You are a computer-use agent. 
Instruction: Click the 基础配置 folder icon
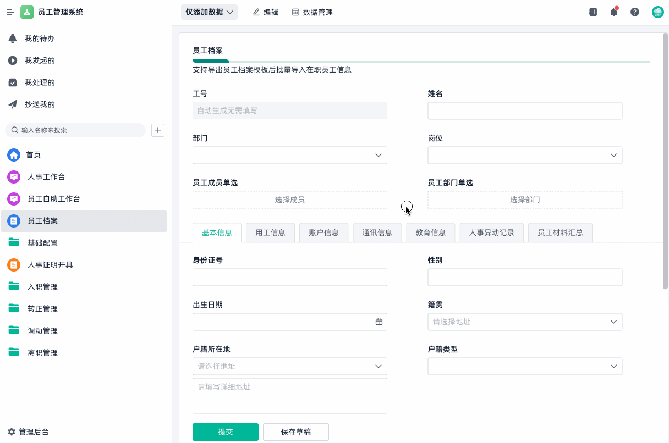[x=14, y=242]
